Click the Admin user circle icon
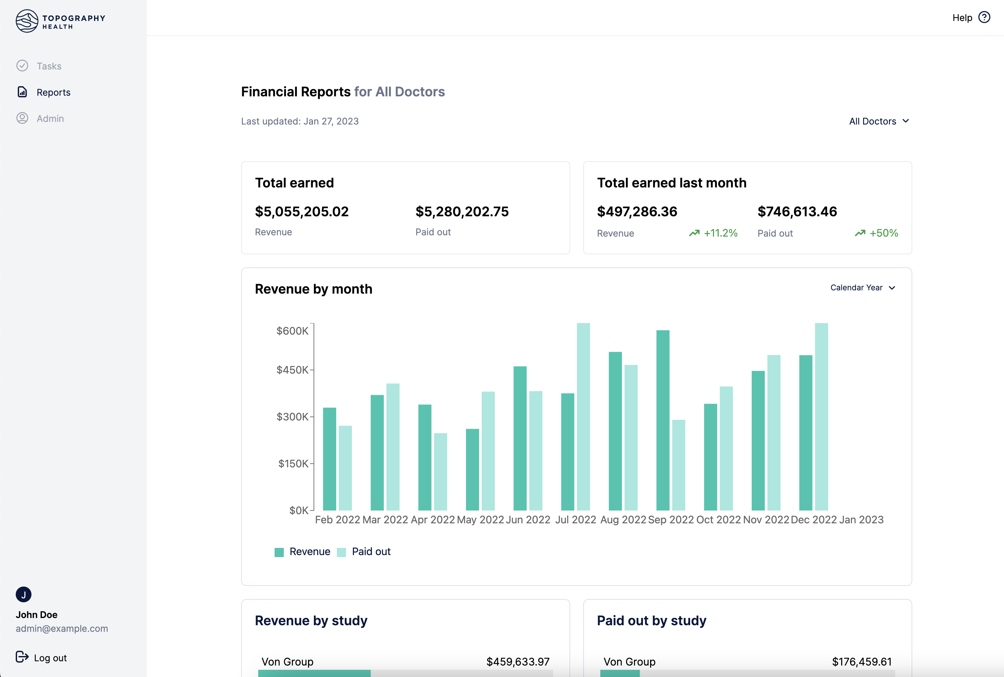Screen dimensions: 1004x677 (x=22, y=118)
